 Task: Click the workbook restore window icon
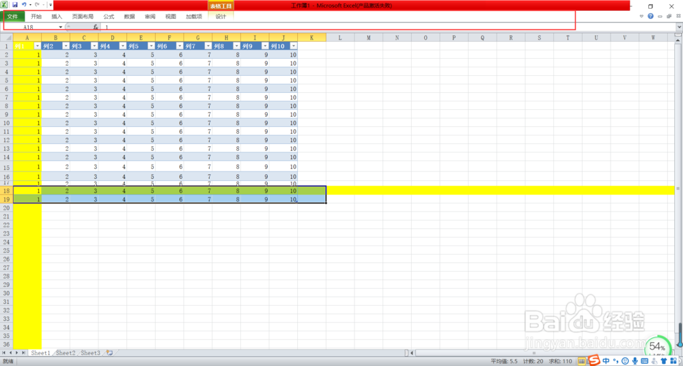click(669, 16)
